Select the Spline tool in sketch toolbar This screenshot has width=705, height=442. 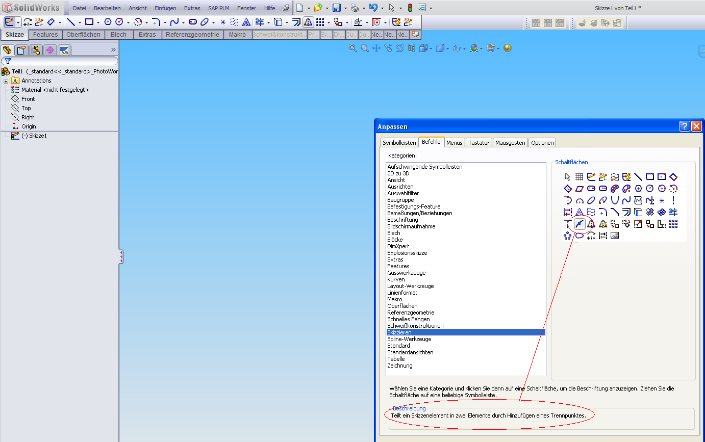tap(174, 22)
